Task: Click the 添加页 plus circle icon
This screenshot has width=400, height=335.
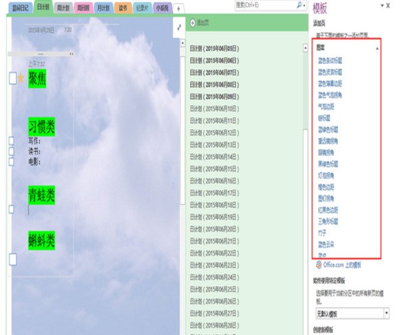Action: pos(193,23)
